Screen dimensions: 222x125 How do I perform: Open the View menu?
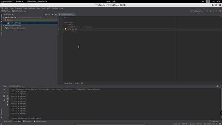11,8
